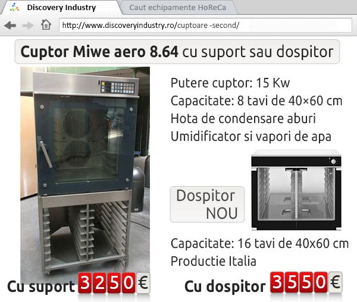Focus the URL address bar

[x=205, y=25]
